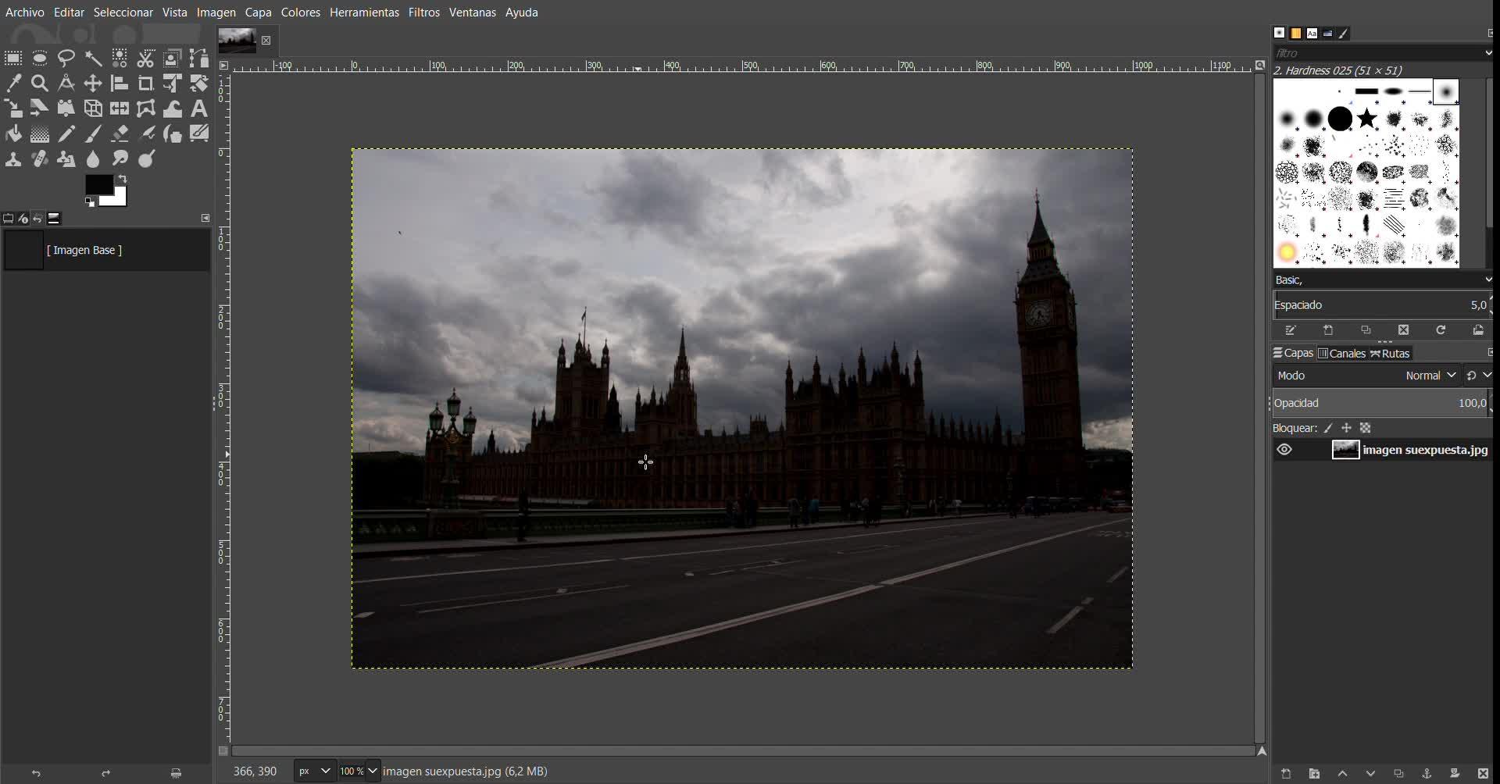Open the Filtros menu
This screenshot has width=1500, height=784.
point(424,12)
